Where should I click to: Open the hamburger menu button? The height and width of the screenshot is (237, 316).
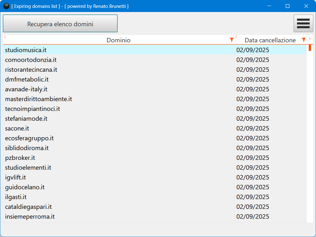click(303, 23)
